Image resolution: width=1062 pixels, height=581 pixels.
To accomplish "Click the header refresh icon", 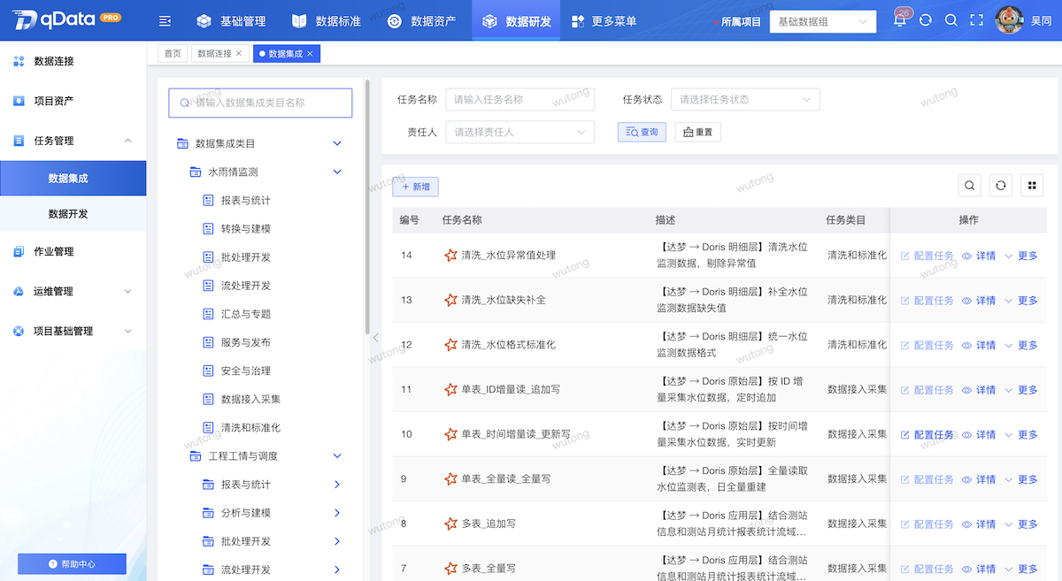I will (x=926, y=20).
